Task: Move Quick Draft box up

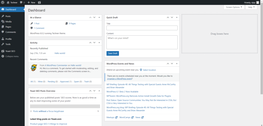Action: (x=168, y=17)
